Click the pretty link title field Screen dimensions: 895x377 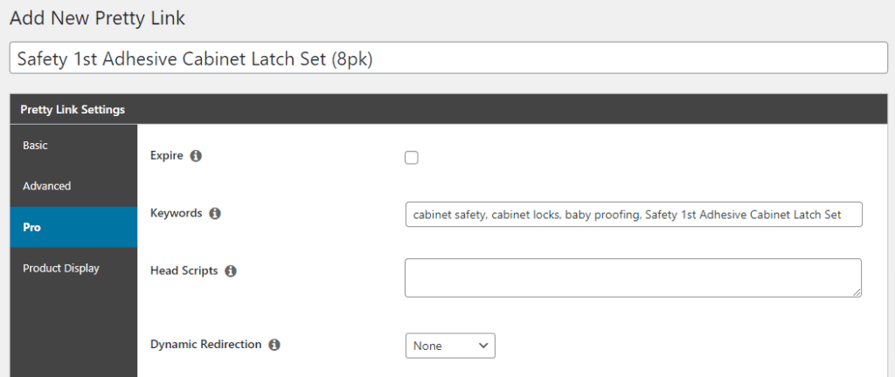(x=447, y=59)
